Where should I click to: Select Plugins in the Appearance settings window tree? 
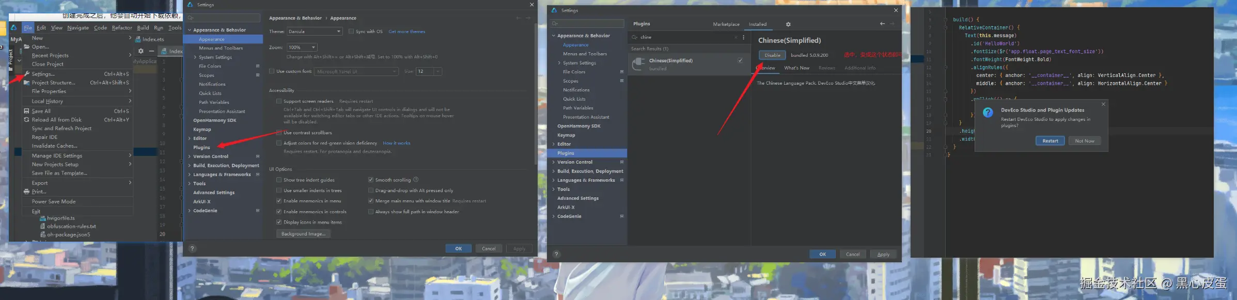click(202, 148)
